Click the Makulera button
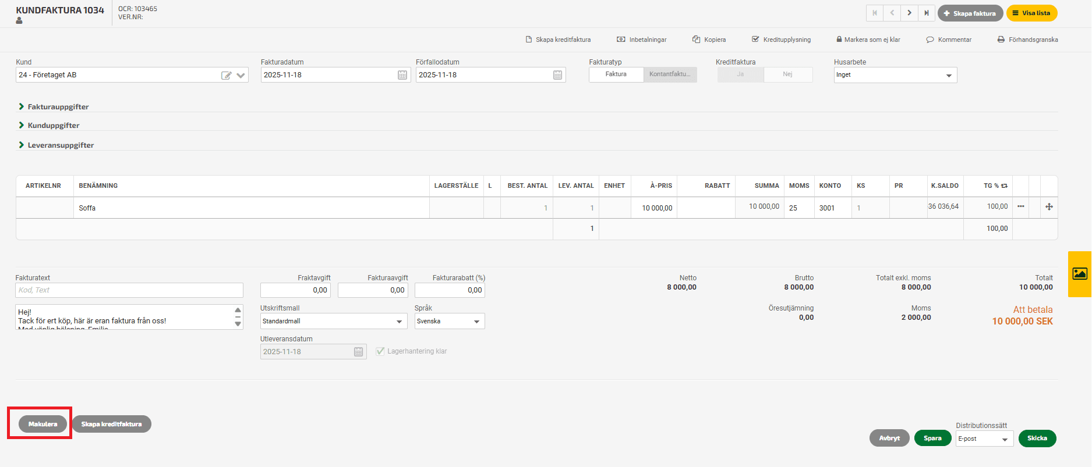 click(x=43, y=424)
